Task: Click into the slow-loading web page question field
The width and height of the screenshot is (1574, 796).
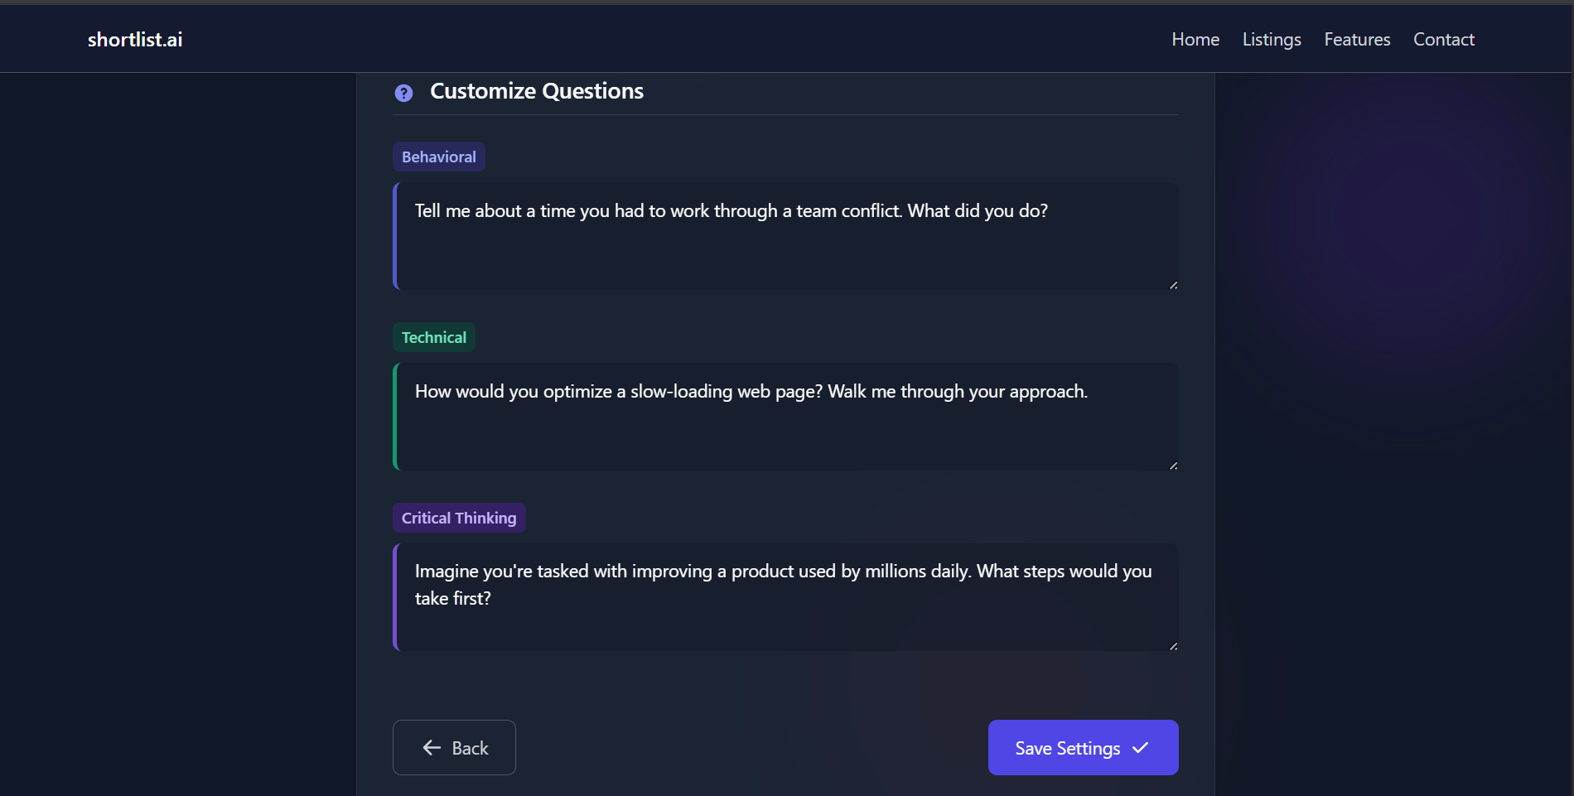Action: pyautogui.click(x=785, y=417)
